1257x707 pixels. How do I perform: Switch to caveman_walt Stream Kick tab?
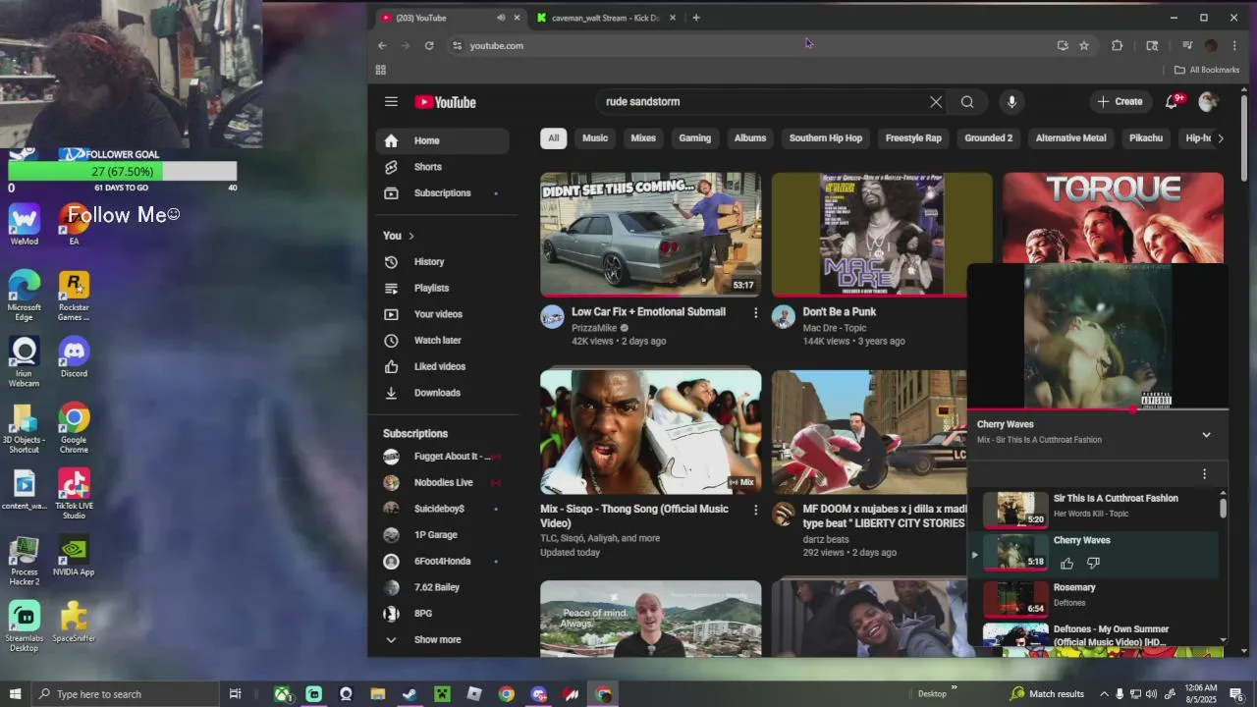[605, 18]
